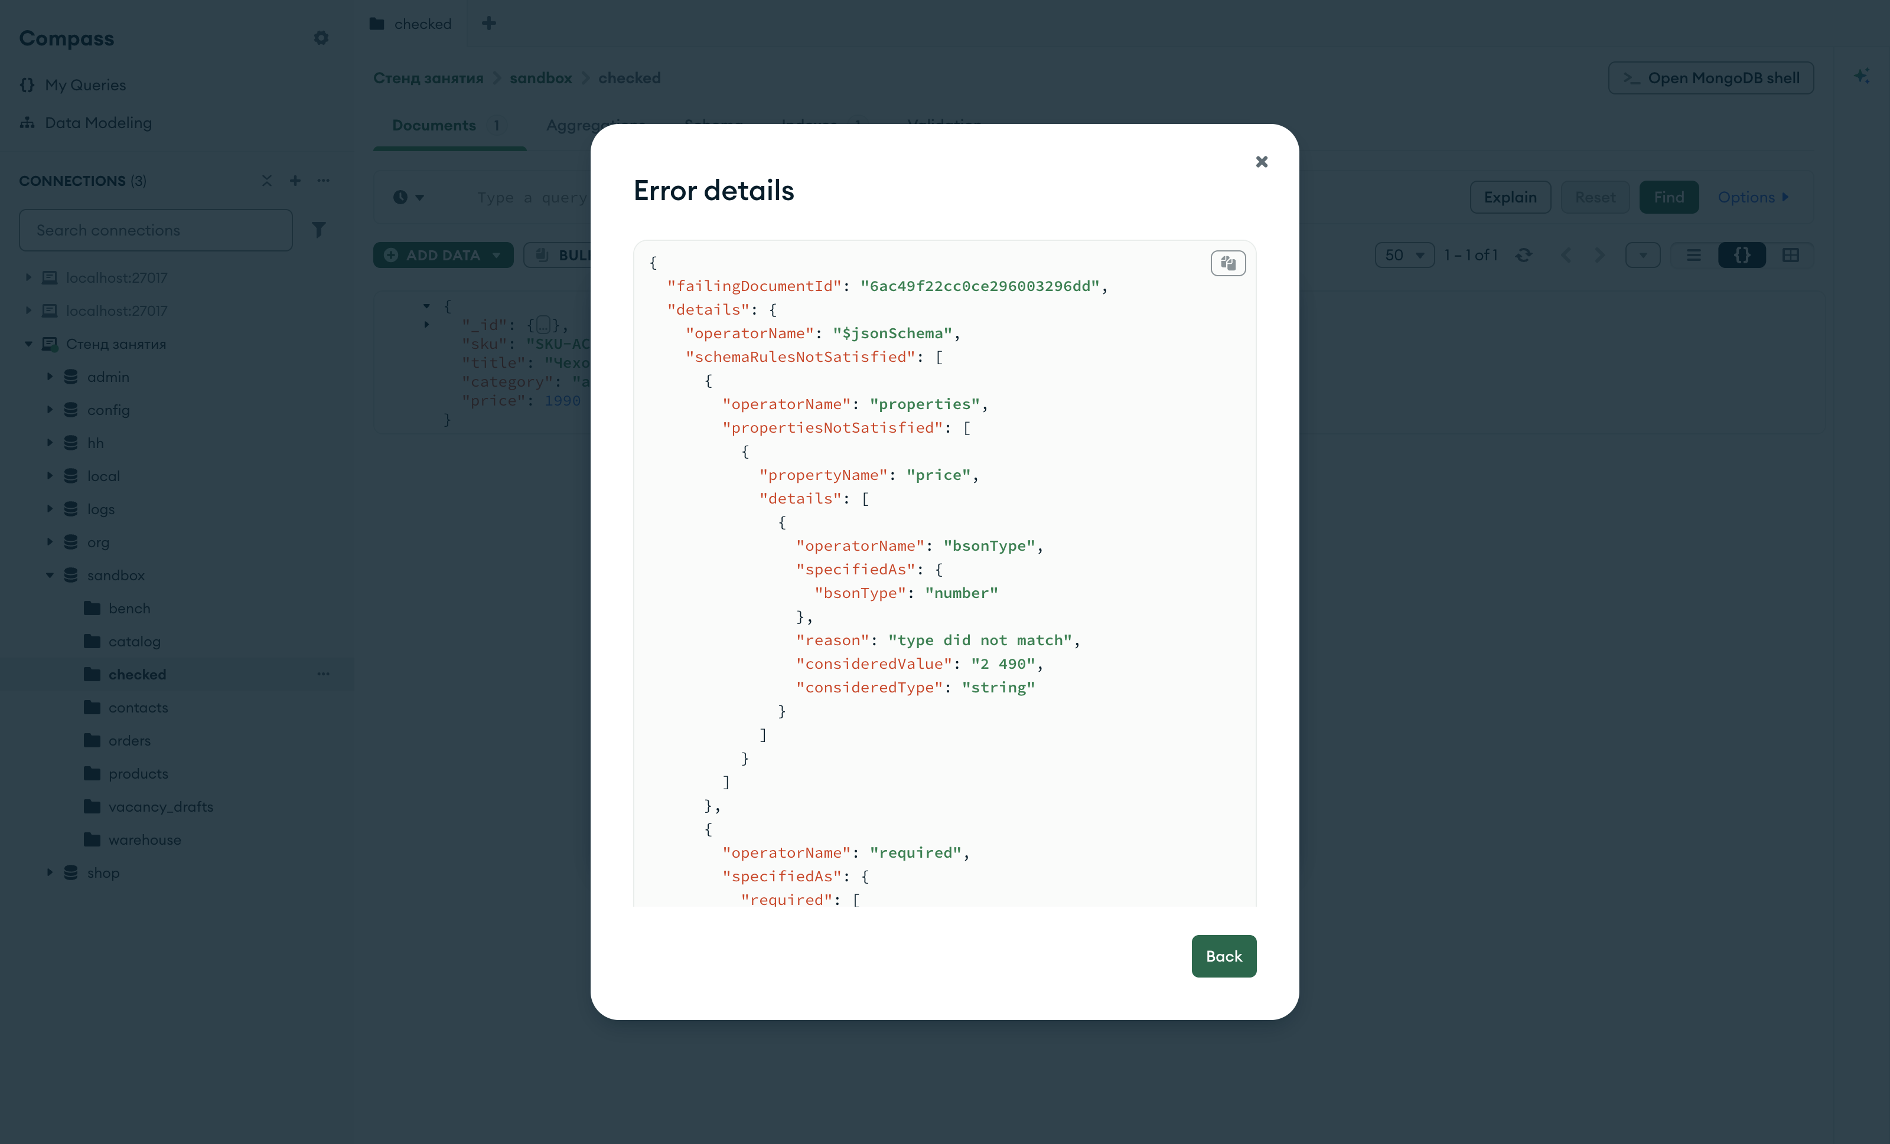
Task: Open the vacancy_drafts collection
Action: click(x=160, y=806)
